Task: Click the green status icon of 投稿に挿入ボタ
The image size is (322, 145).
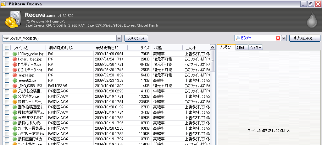Action: [14, 123]
